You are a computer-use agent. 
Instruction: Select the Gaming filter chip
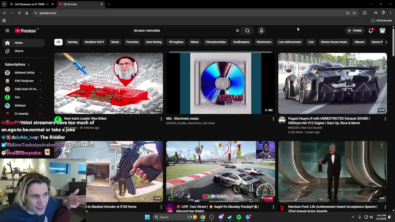click(x=73, y=42)
